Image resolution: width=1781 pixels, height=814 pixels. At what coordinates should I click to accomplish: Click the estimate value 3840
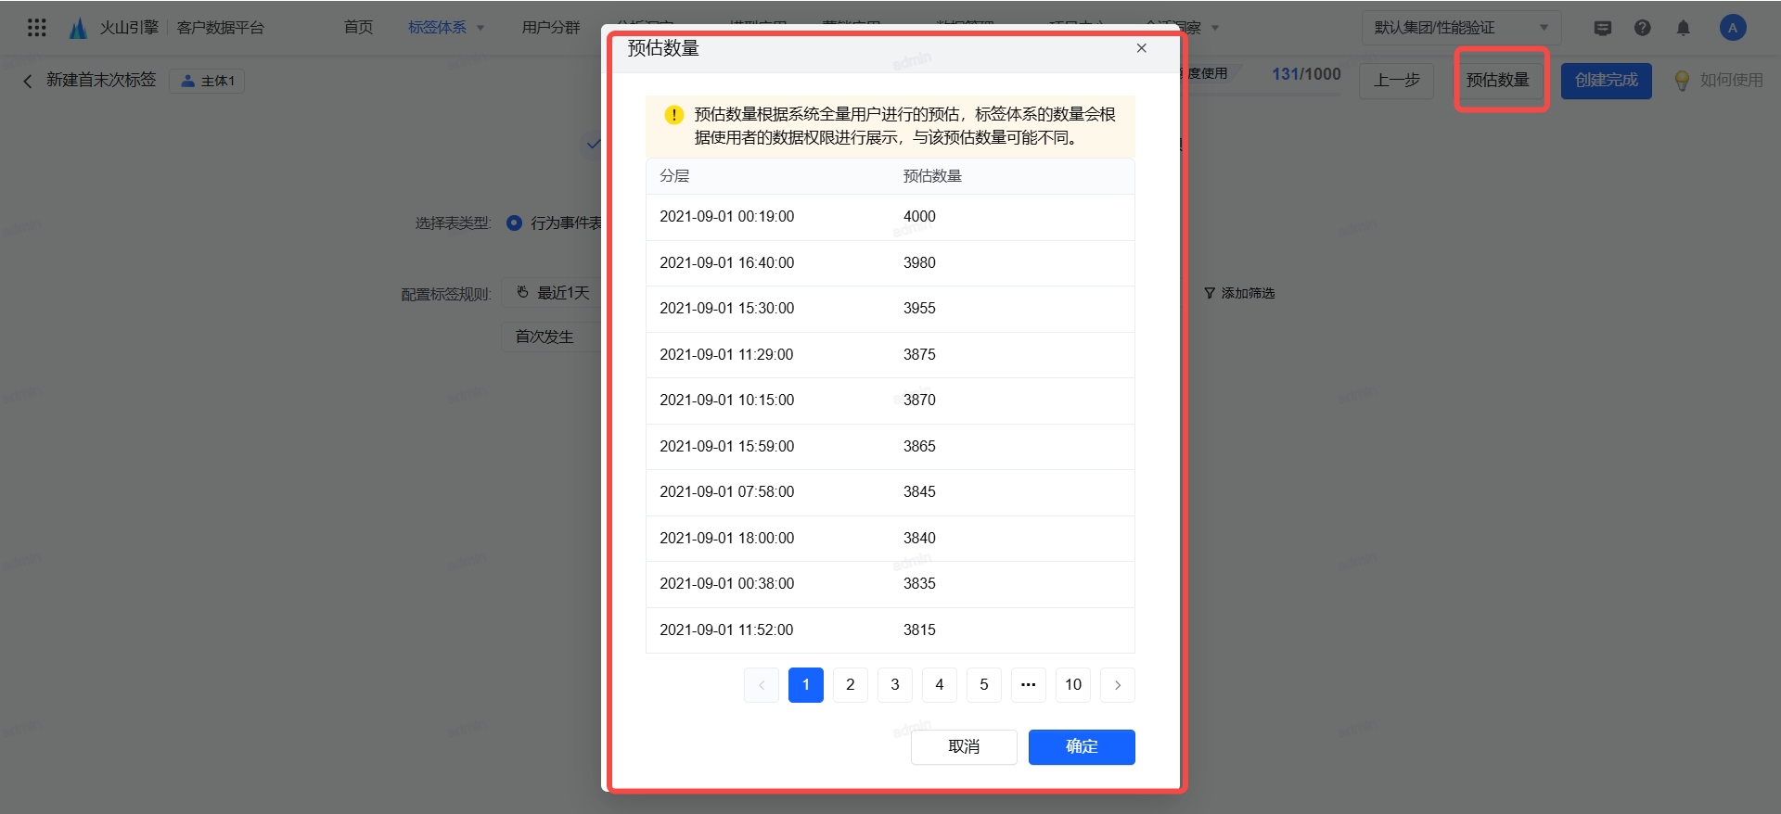click(x=919, y=539)
